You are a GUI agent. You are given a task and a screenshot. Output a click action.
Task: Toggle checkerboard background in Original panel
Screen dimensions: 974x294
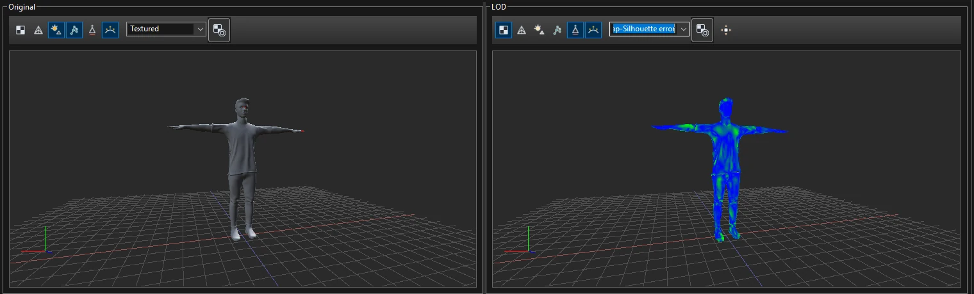[21, 29]
